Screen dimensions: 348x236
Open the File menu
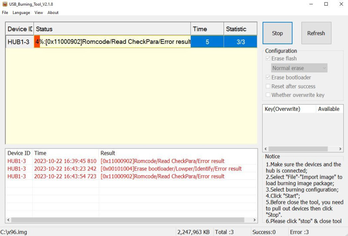pyautogui.click(x=5, y=13)
